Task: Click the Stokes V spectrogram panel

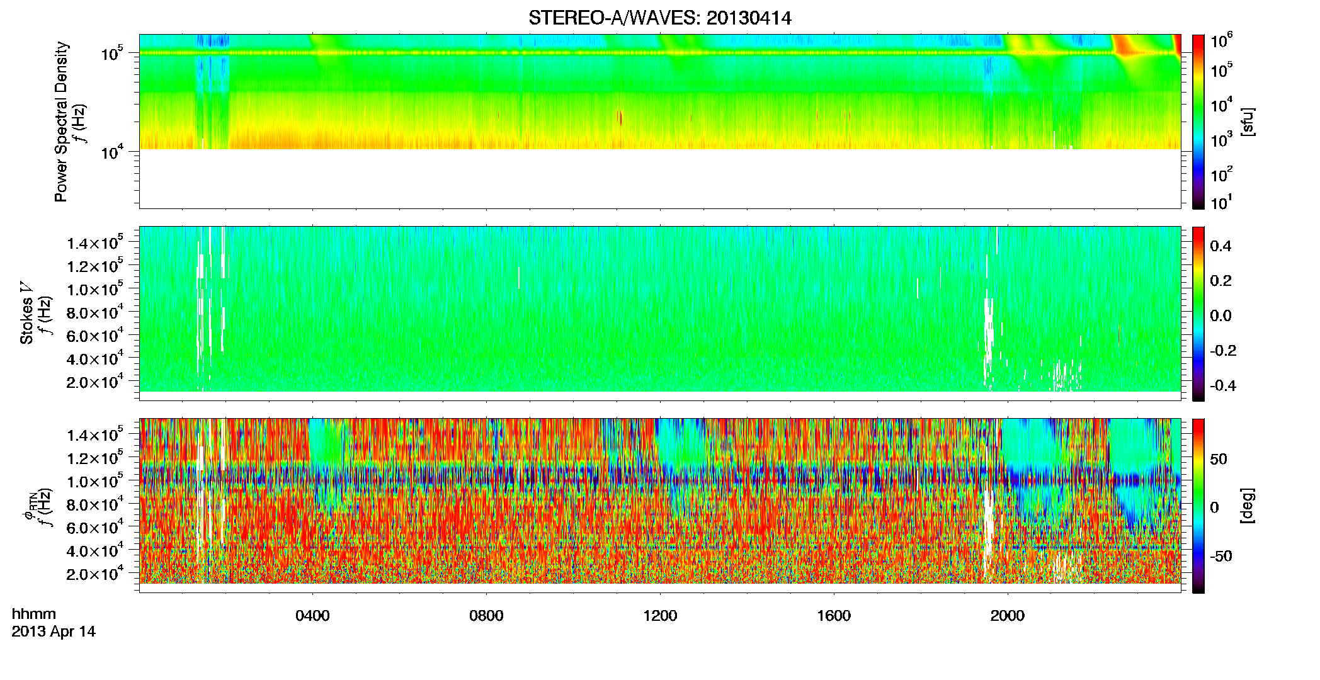Action: tap(660, 314)
